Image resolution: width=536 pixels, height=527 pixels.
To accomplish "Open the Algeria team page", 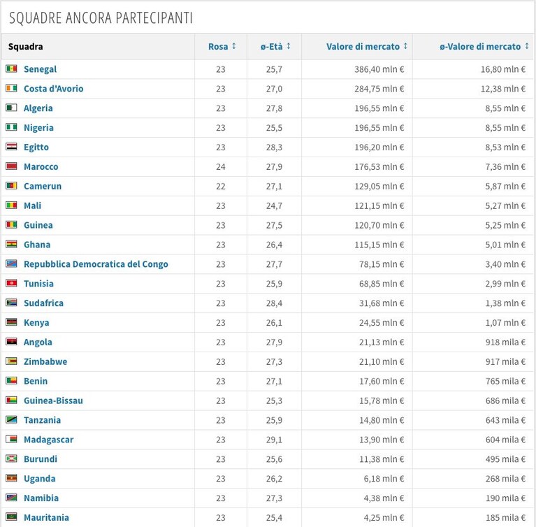I will pos(38,108).
